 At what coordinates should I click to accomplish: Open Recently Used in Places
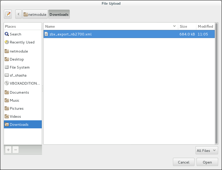point(23,42)
